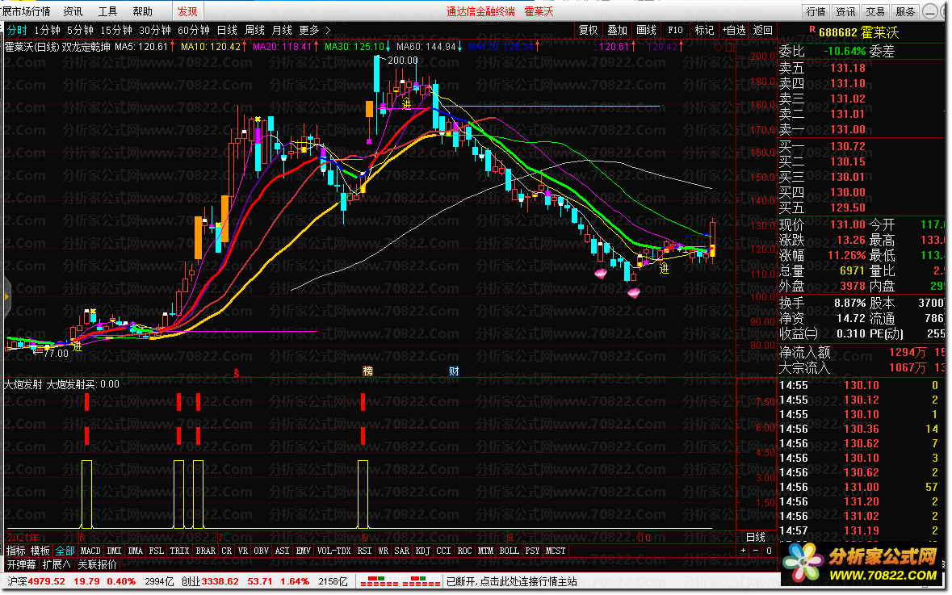
Task: Apply the BOLL indicator
Action: tap(509, 551)
